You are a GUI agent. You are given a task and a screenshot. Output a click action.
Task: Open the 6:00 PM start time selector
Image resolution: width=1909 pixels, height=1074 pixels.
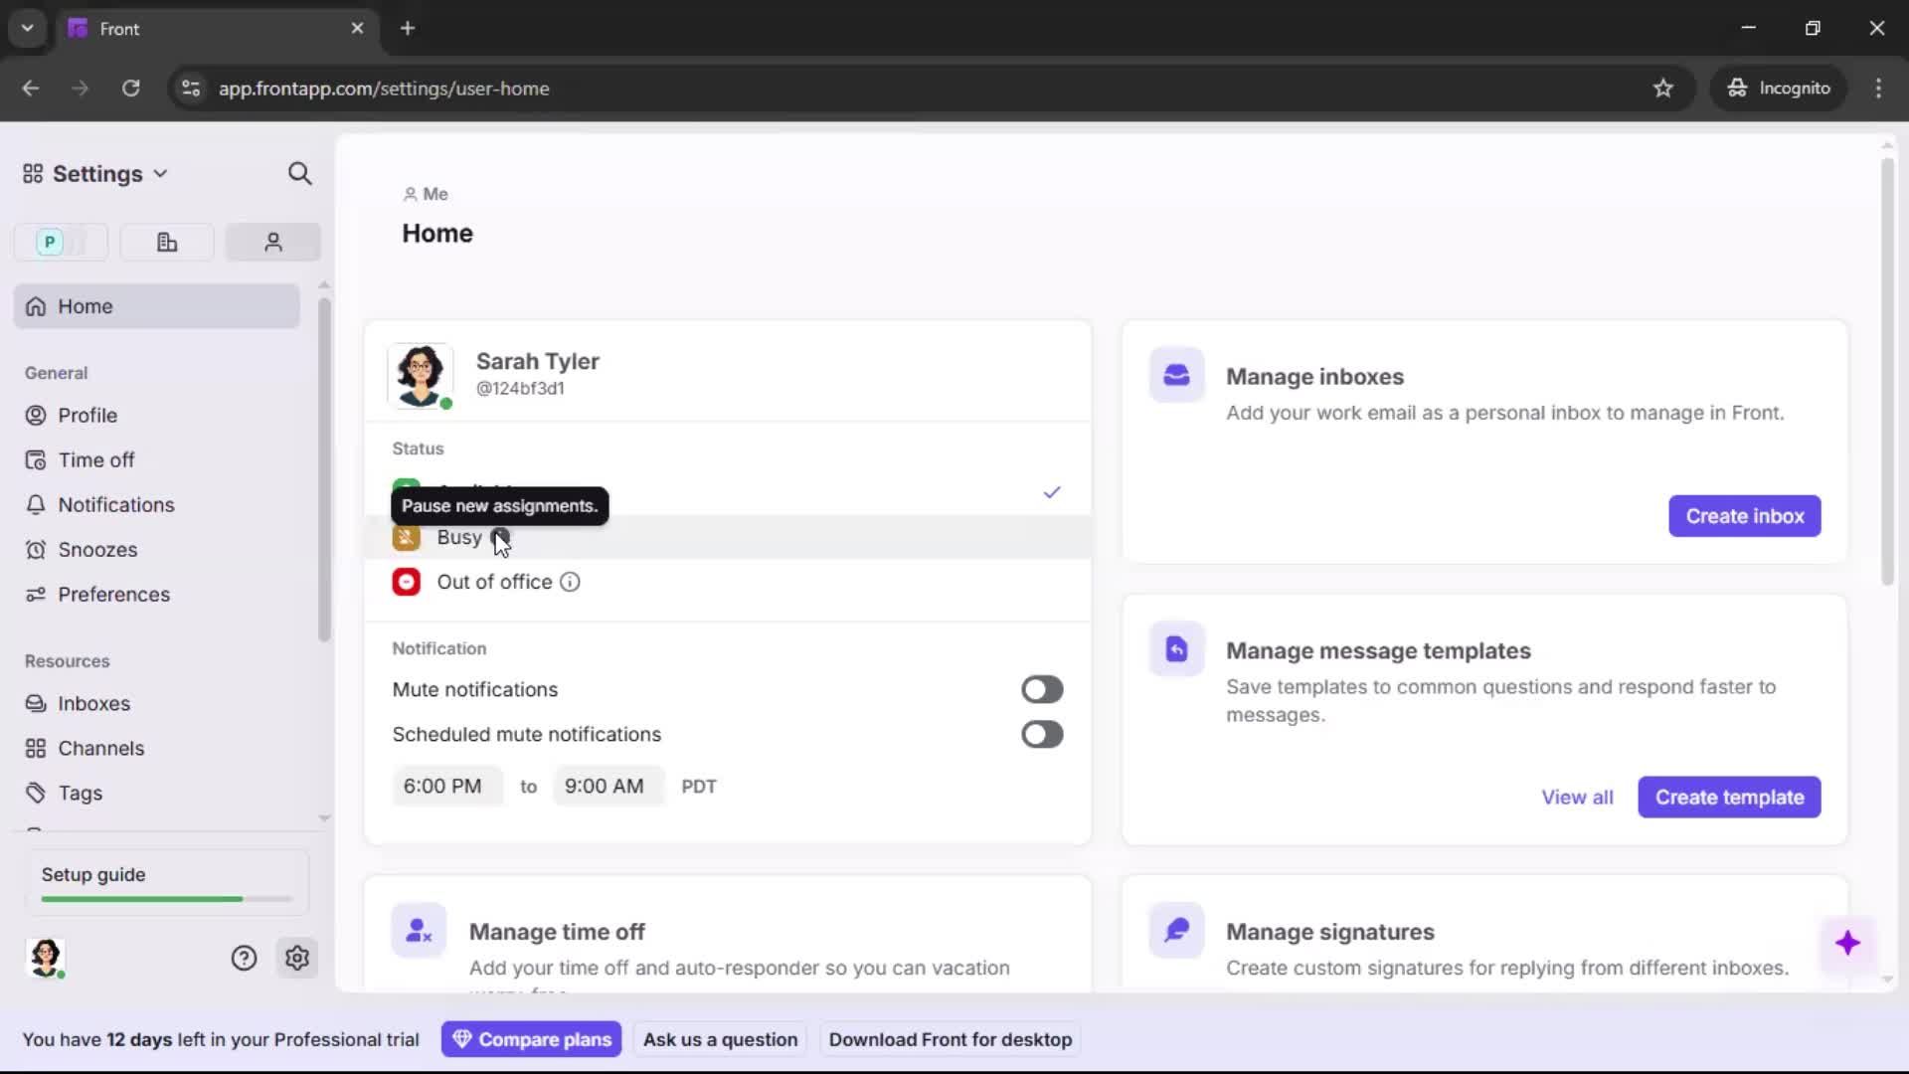pos(445,786)
